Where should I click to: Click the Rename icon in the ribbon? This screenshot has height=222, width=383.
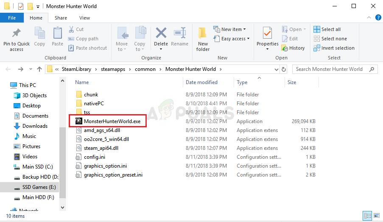pyautogui.click(x=180, y=33)
